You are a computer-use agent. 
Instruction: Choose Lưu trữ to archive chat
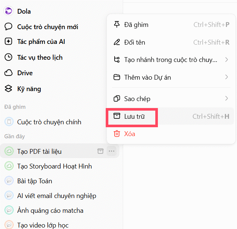pyautogui.click(x=172, y=116)
